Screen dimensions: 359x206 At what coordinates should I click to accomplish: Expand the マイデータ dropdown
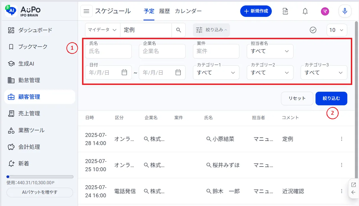coord(102,30)
